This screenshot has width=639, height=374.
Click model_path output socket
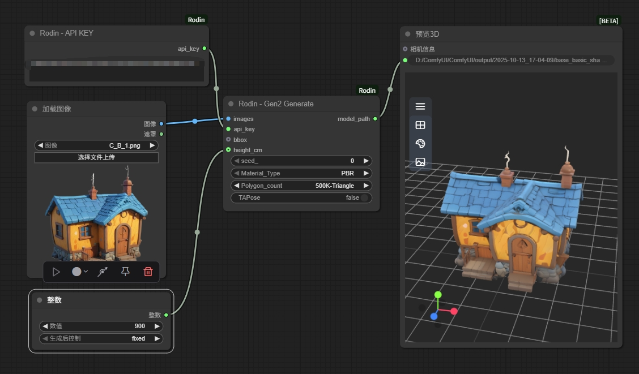376,119
